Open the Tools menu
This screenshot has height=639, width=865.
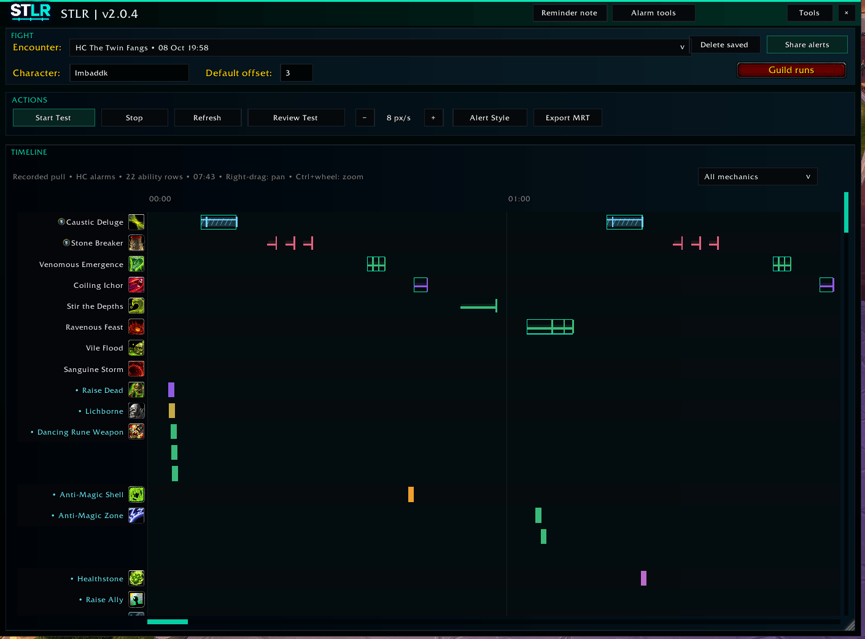pos(810,13)
